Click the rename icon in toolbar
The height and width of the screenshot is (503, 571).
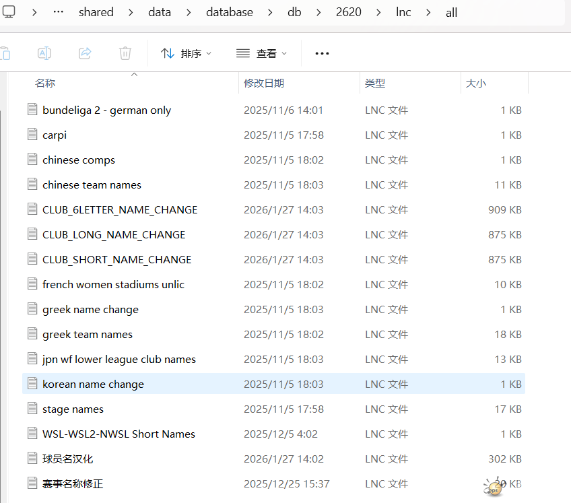click(x=44, y=53)
